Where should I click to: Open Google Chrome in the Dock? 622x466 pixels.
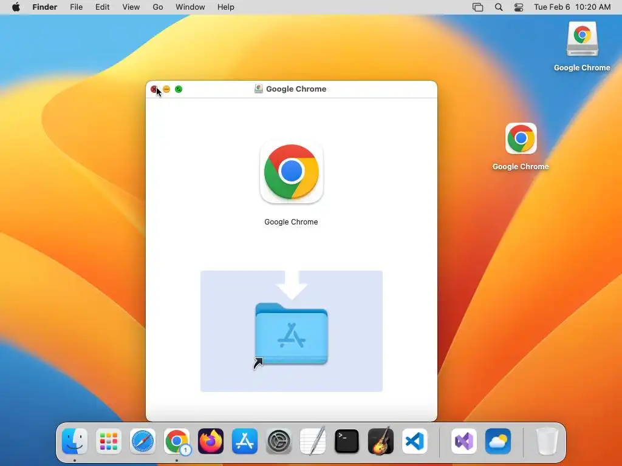pos(177,441)
